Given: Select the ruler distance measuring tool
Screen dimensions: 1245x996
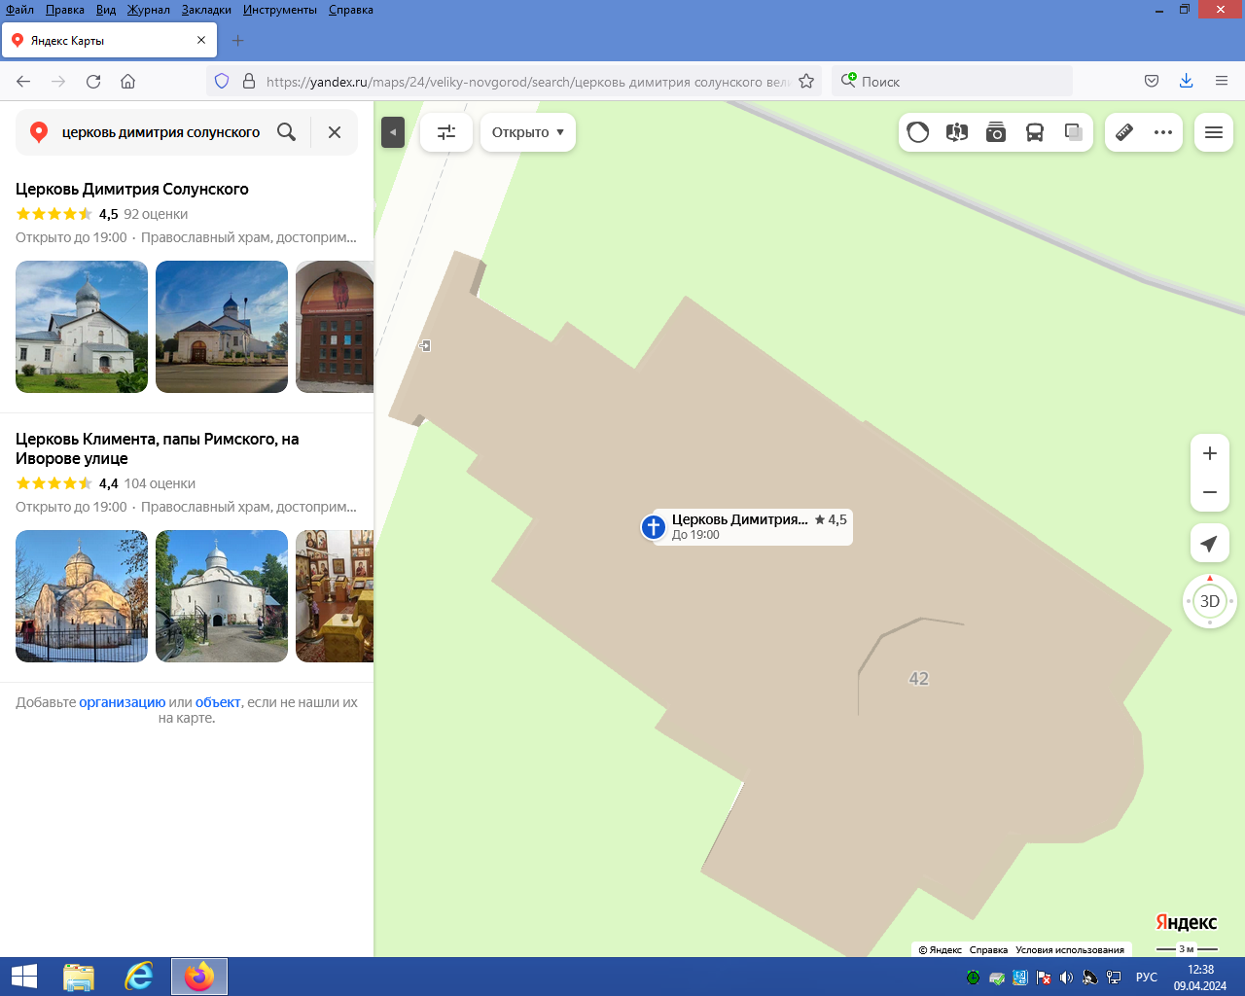Looking at the screenshot, I should click(x=1123, y=132).
